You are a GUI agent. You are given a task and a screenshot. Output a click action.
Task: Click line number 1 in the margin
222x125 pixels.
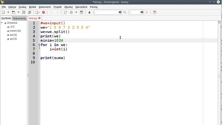34,23
